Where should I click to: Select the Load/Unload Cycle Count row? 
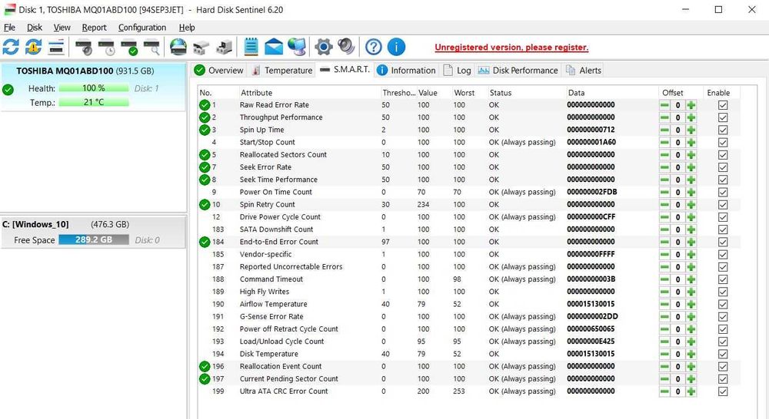(x=469, y=341)
